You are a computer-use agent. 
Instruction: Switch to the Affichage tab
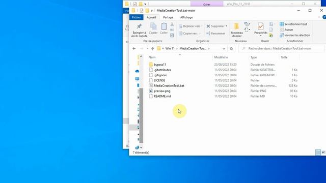(186, 17)
